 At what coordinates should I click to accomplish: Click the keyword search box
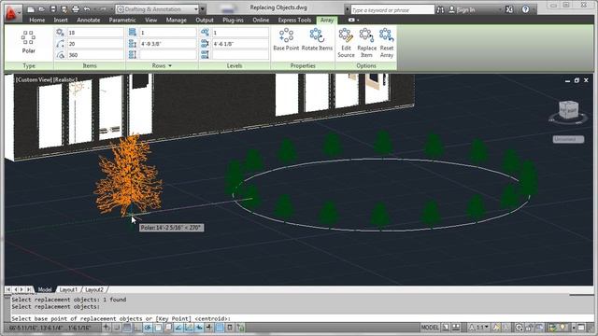[x=392, y=10]
